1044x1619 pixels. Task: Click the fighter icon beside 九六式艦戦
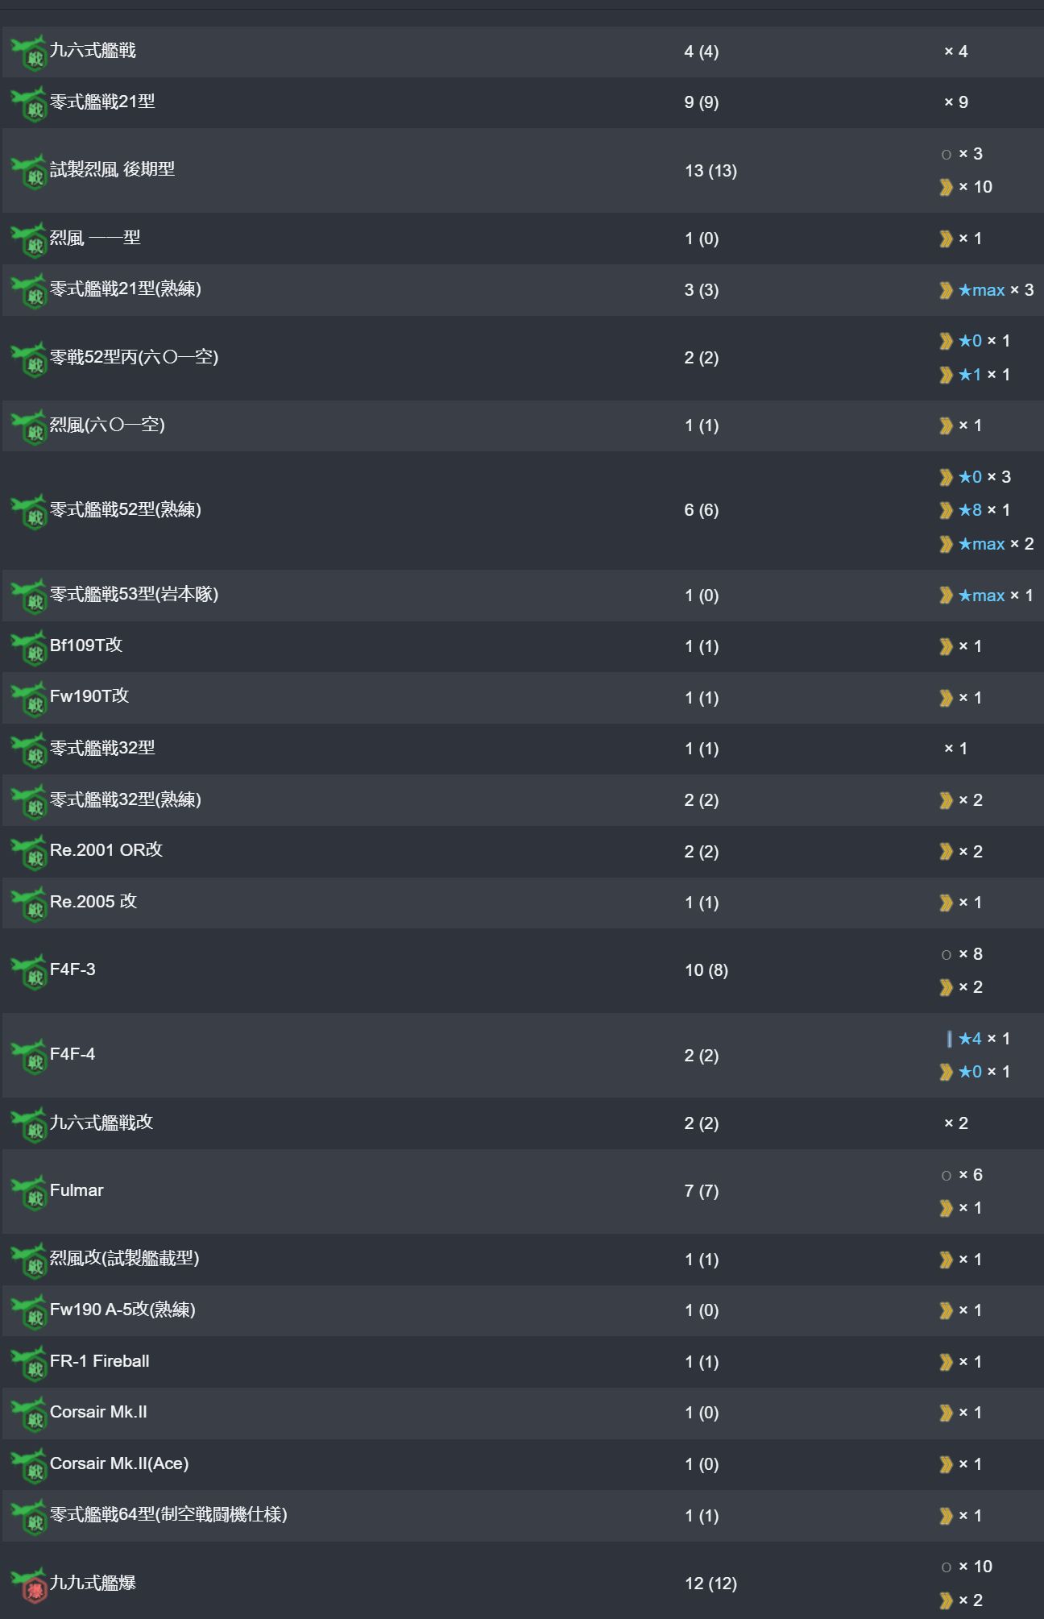(29, 52)
